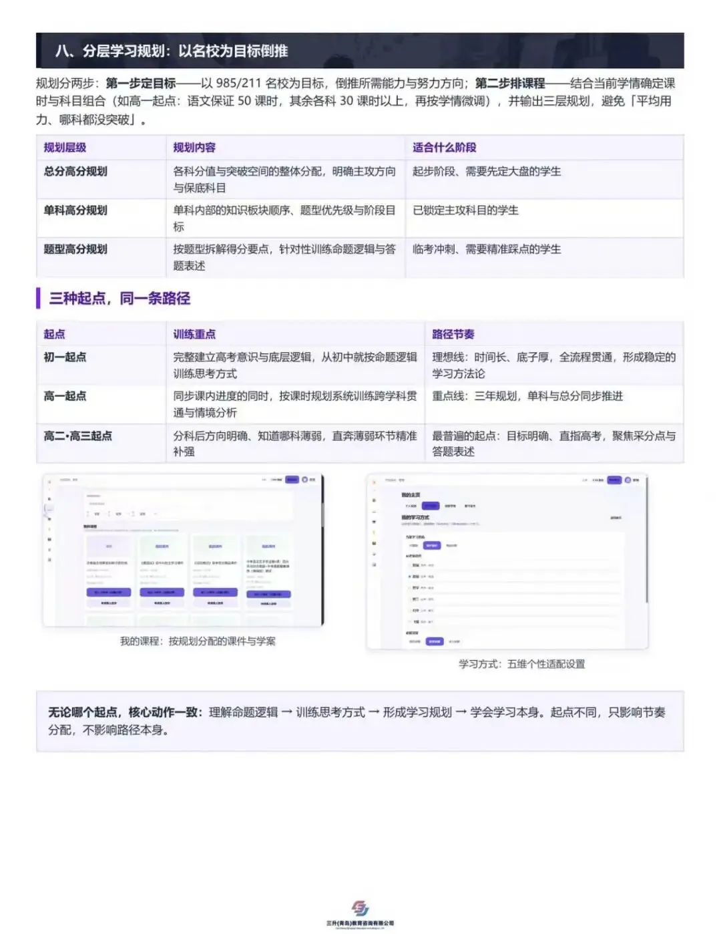Open the 学习方式 settings screenshot thumbnail
Screen dimensions: 721x934
507,561
